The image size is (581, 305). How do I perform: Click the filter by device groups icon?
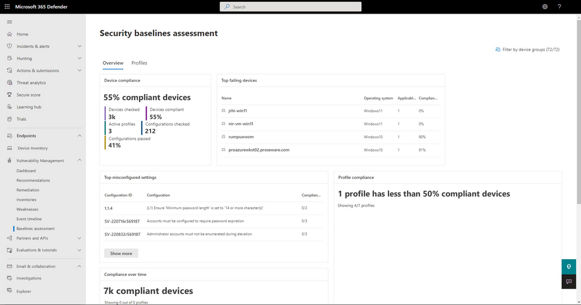point(498,49)
